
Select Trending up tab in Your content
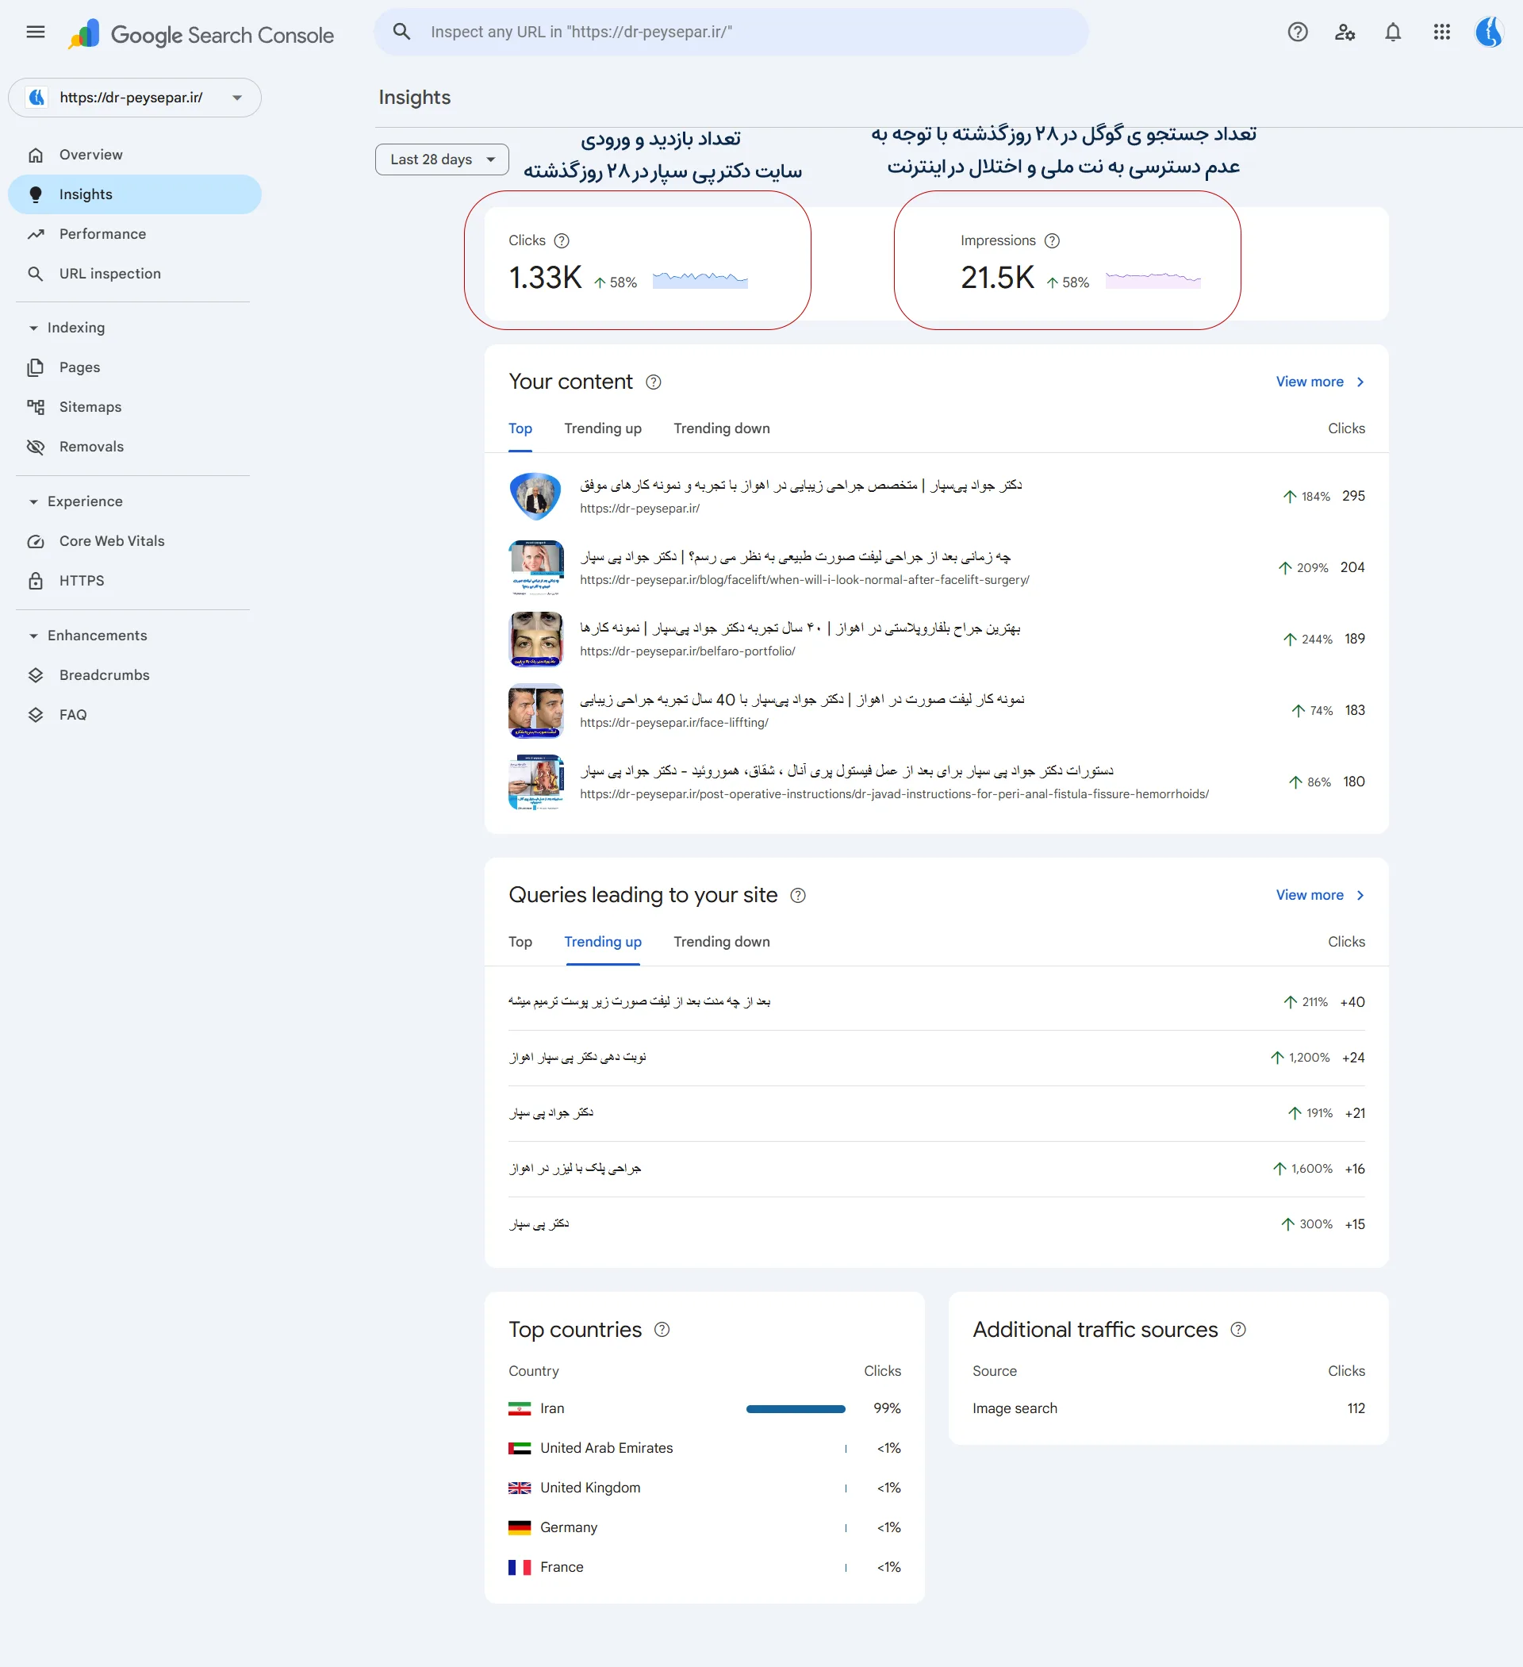[x=603, y=428]
